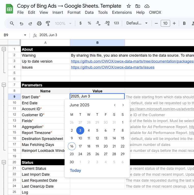Image resolution: width=194 pixels, height=195 pixels.
Task: Pick June 25 in the calendar
Action: pyautogui.click(x=89, y=154)
